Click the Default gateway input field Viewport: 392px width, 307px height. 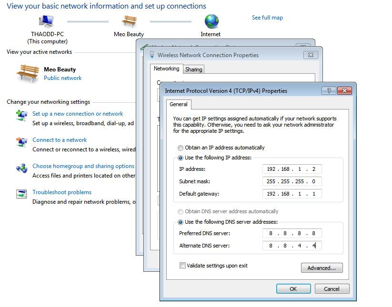(x=292, y=194)
